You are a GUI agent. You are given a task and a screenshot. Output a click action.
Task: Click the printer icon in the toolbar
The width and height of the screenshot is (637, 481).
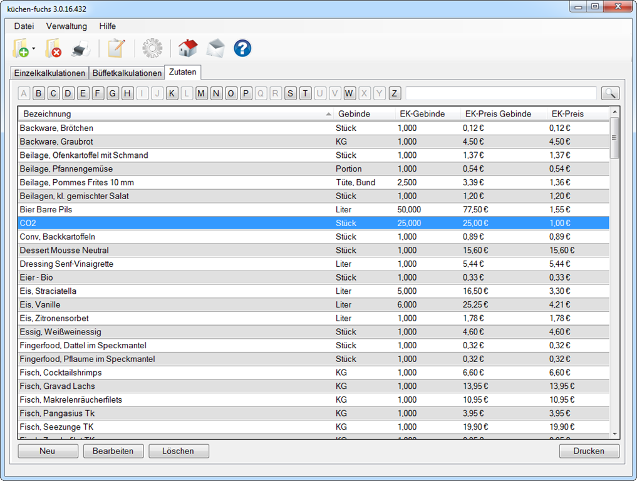pos(81,48)
